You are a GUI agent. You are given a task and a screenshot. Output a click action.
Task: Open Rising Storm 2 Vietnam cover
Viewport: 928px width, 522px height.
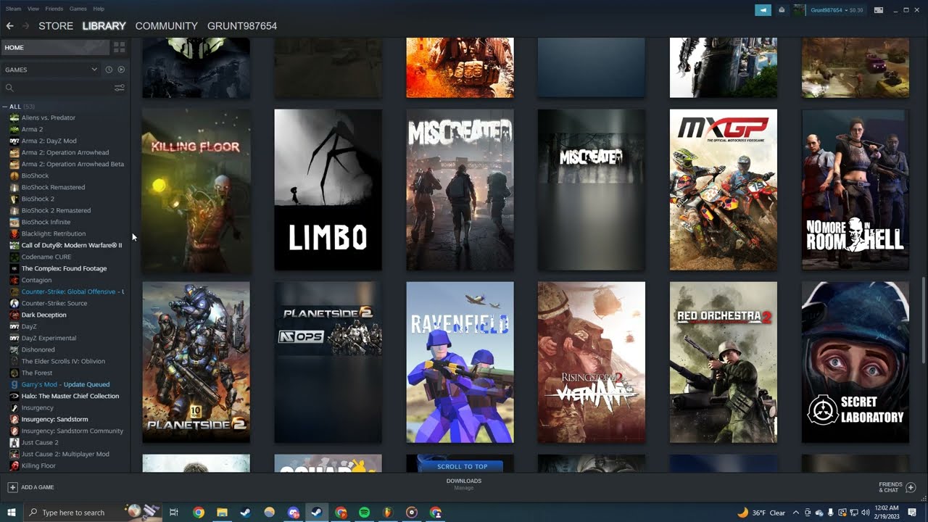point(592,362)
